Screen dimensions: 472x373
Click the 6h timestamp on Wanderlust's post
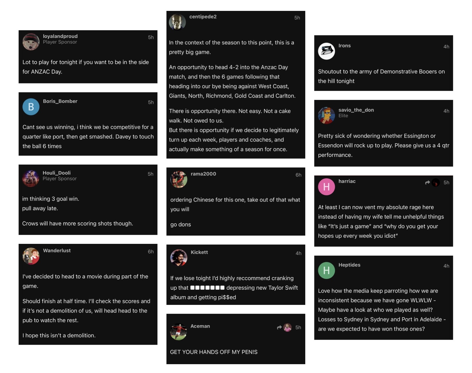click(151, 252)
